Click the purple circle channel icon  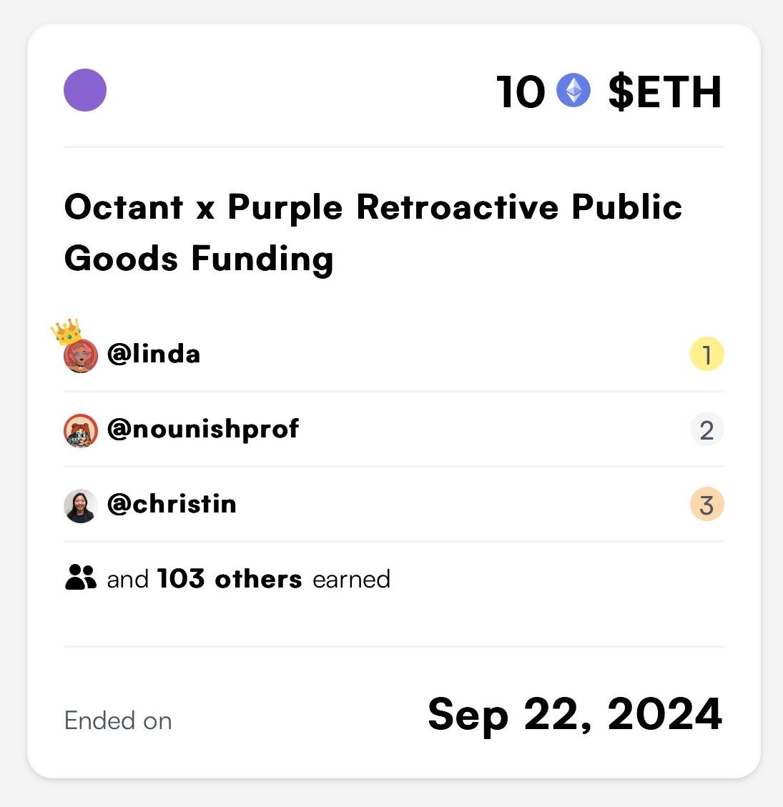click(x=85, y=90)
